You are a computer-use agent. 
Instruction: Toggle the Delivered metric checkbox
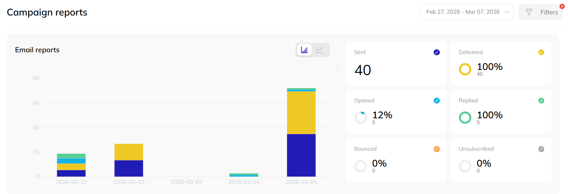point(541,52)
